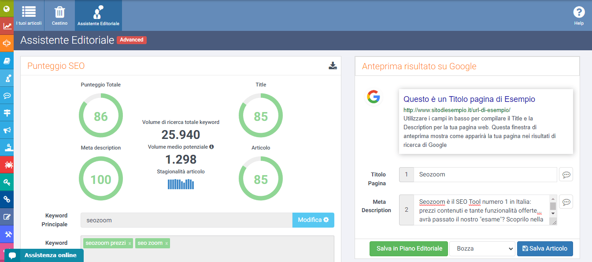Go to I tuoi articoli tab
Image resolution: width=592 pixels, height=262 pixels.
pos(29,15)
